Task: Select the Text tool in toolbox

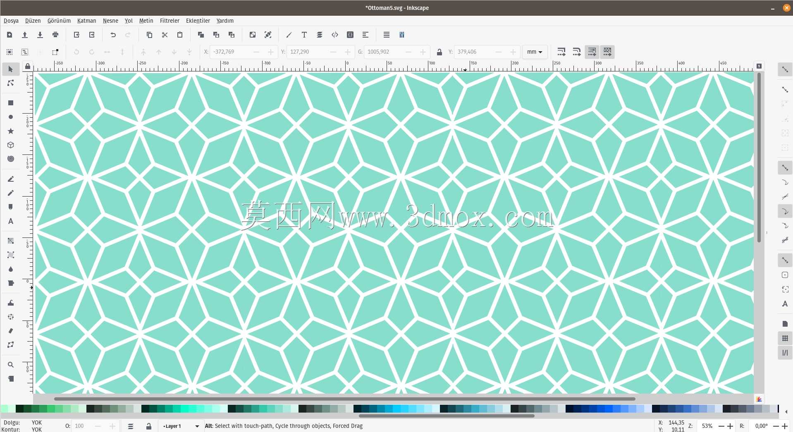Action: tap(11, 221)
